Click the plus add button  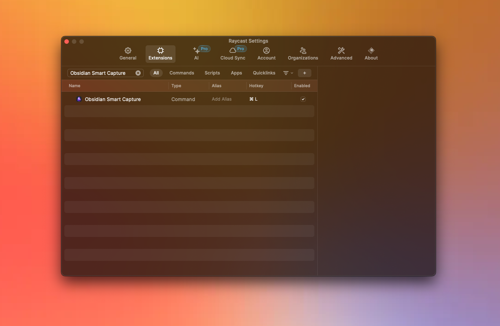305,73
